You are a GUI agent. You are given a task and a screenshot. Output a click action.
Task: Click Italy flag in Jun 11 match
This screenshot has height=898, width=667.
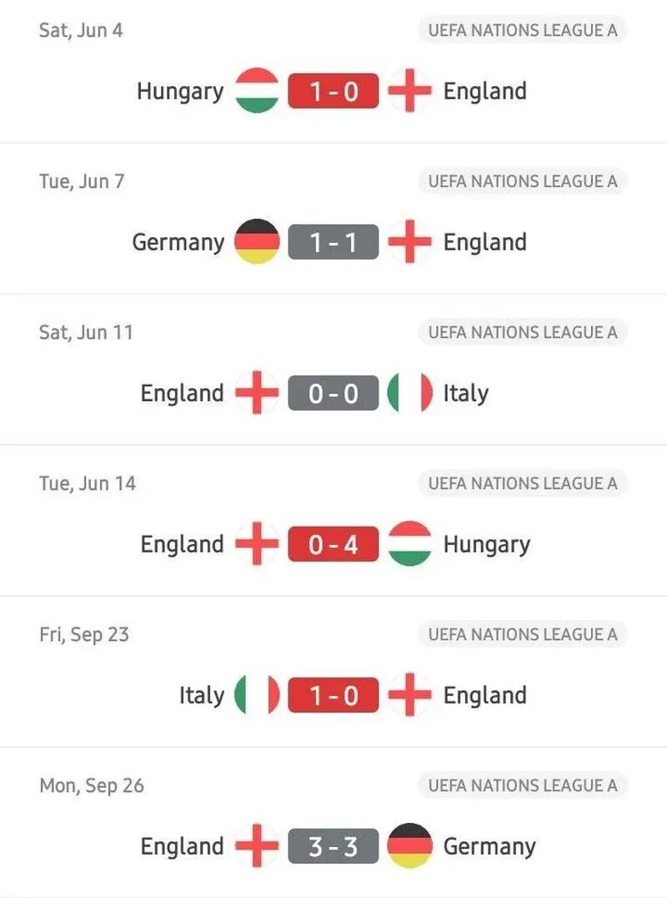point(409,393)
